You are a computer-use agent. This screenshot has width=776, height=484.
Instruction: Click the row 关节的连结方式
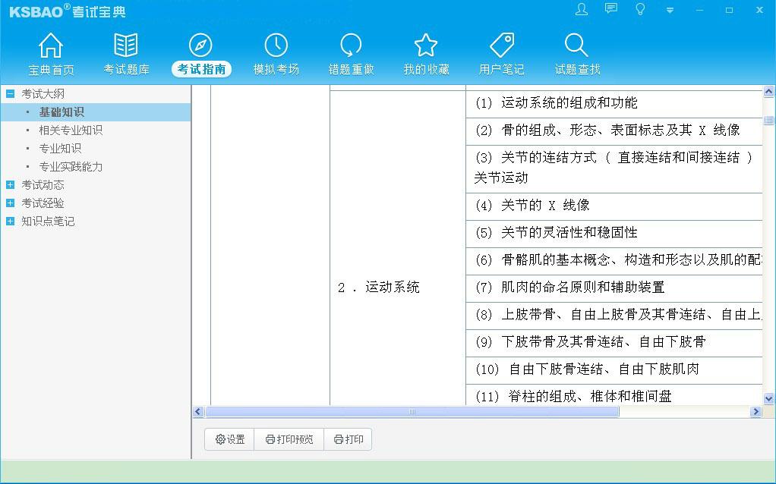pos(614,168)
